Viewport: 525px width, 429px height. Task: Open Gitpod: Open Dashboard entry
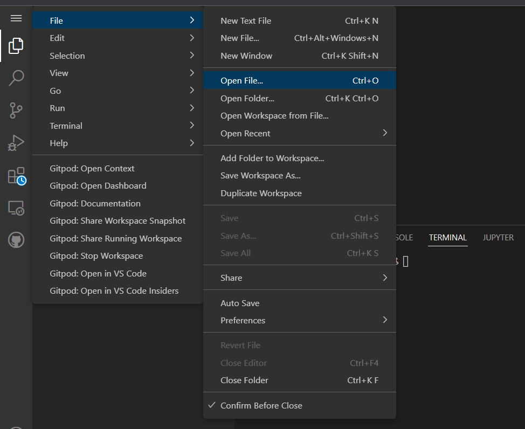(98, 185)
